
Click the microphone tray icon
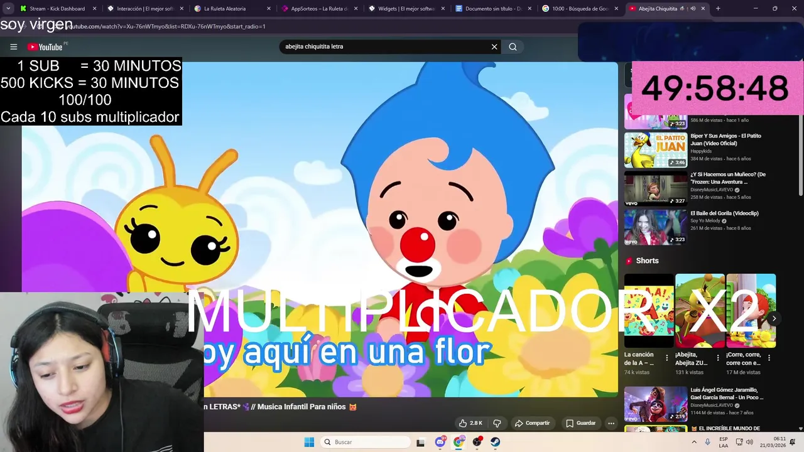[x=707, y=442]
